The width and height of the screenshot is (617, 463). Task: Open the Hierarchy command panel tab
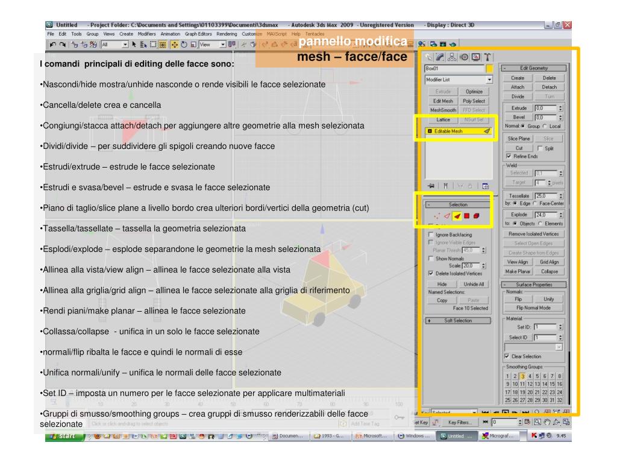[x=452, y=57]
